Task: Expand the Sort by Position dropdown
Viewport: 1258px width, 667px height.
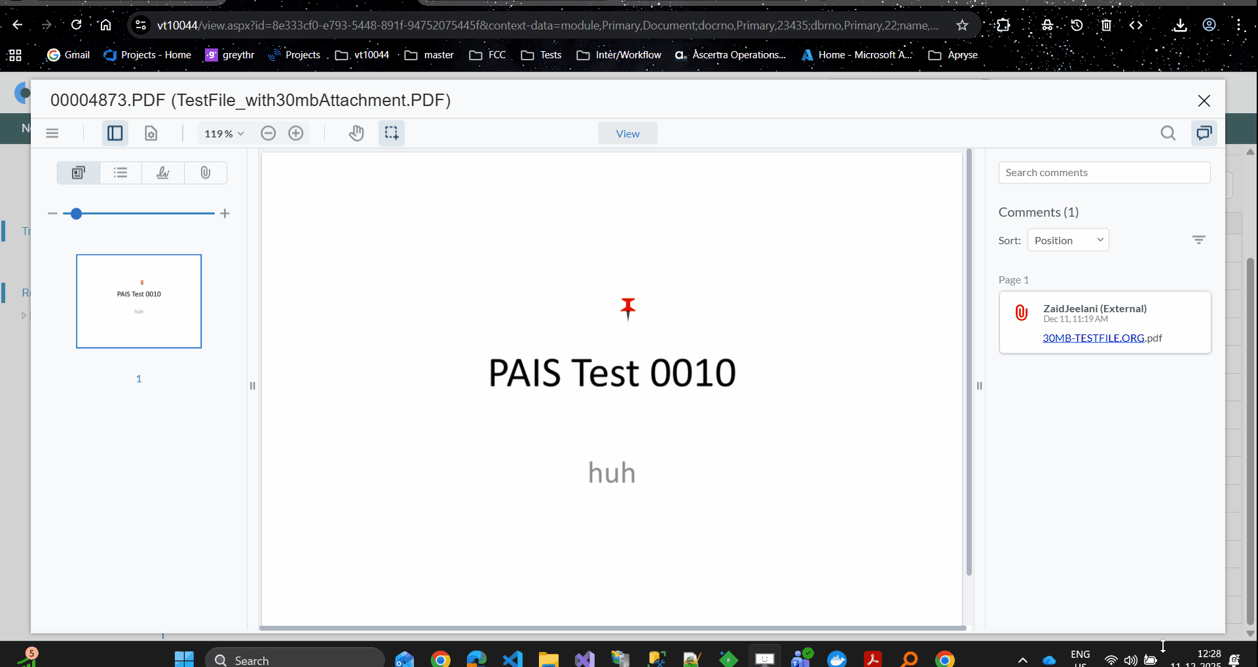Action: 1068,240
